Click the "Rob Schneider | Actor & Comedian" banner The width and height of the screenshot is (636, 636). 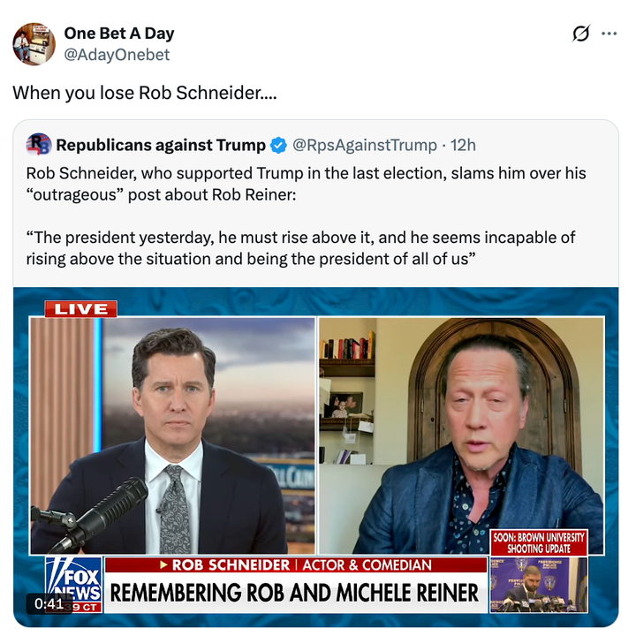(294, 564)
